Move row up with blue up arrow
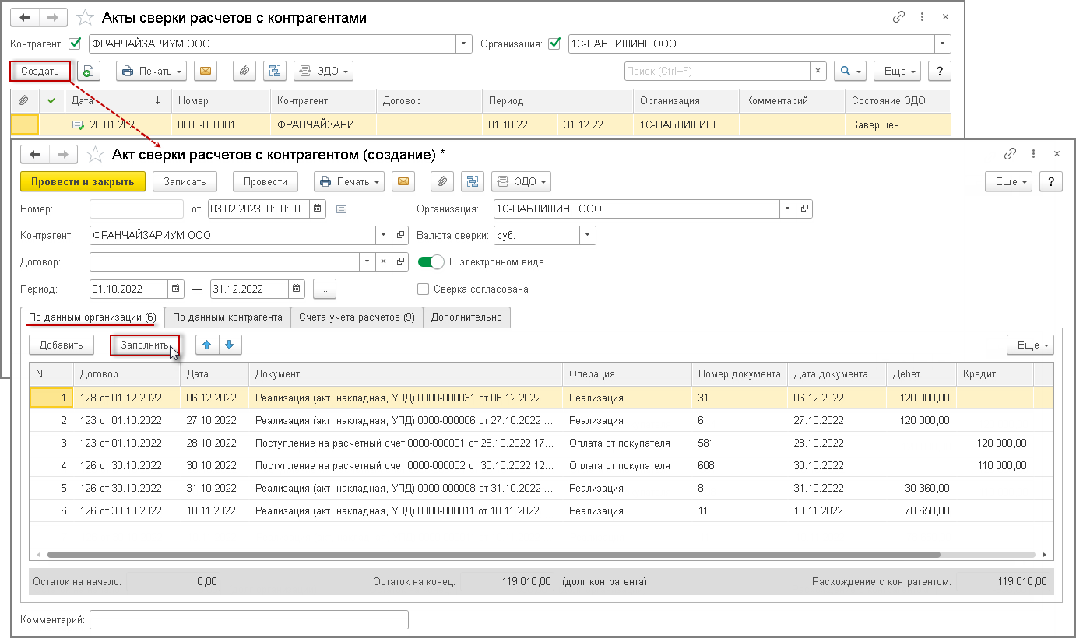 207,345
